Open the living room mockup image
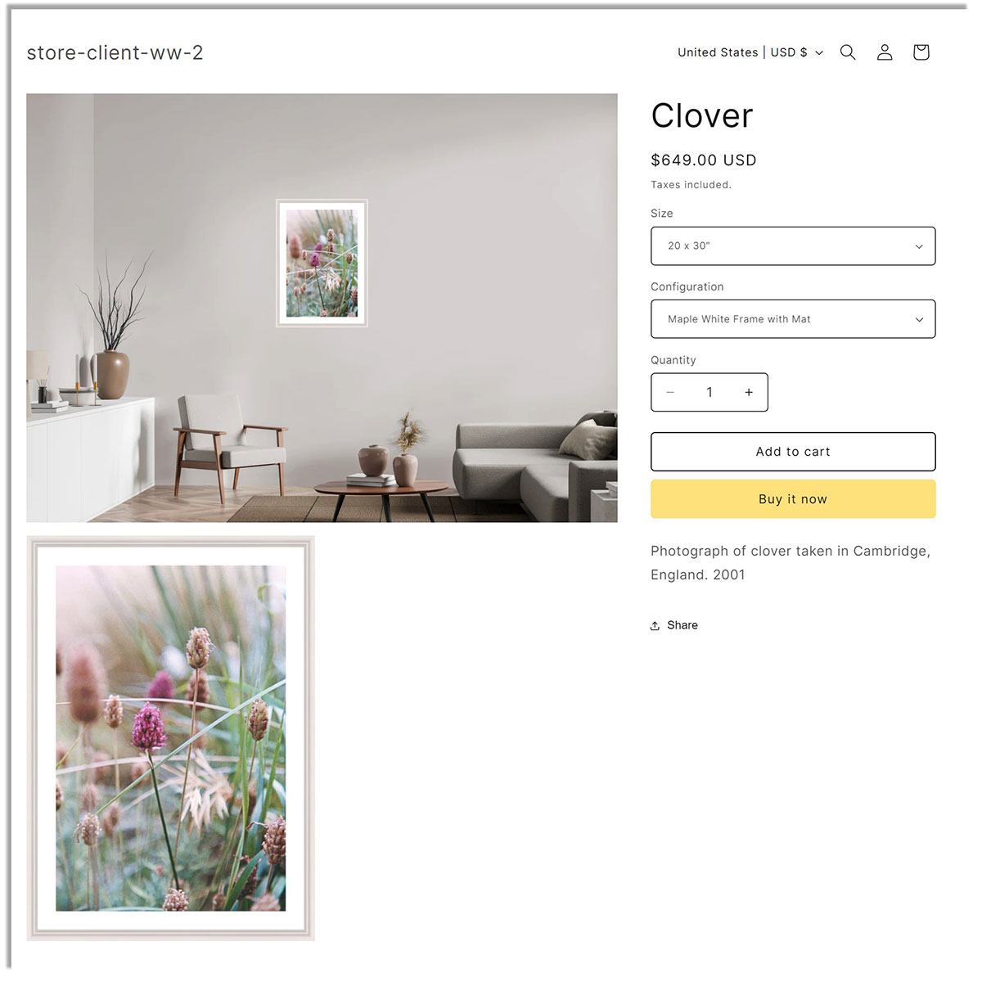Screen dimensions: 982x982 point(322,308)
